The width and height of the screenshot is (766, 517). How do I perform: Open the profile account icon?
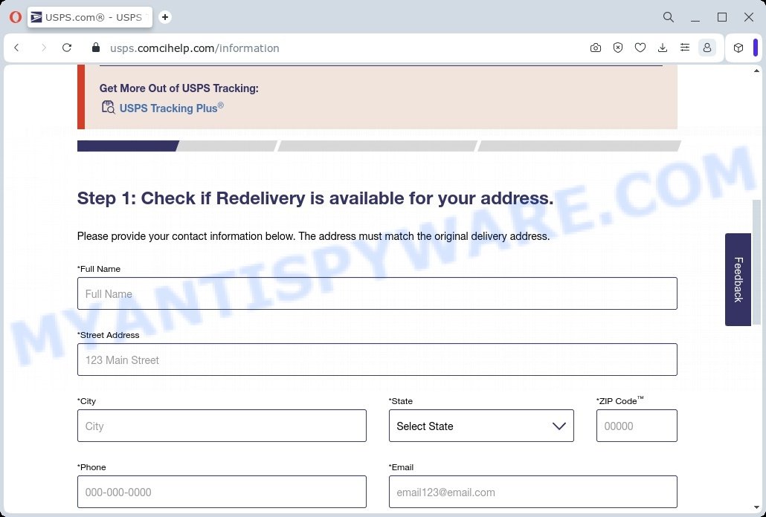point(707,48)
